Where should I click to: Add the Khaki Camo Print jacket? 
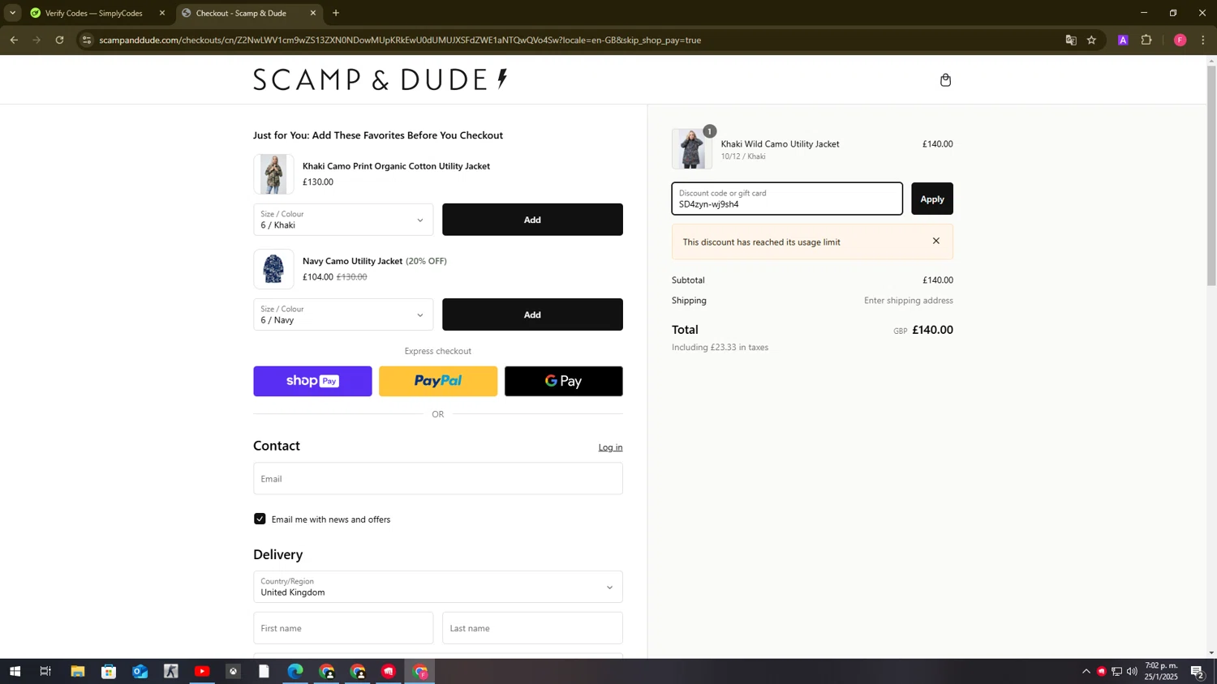532,220
